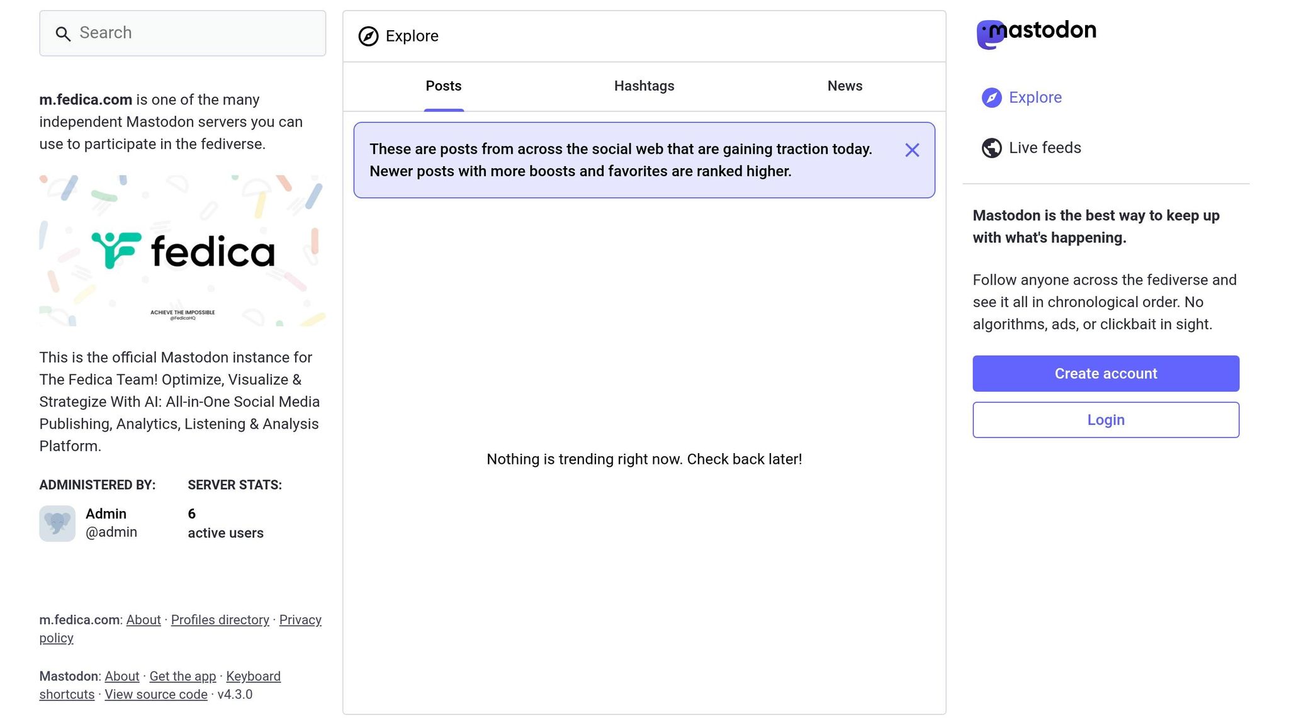Click the magnifying glass search icon
The width and height of the screenshot is (1289, 725).
(x=62, y=34)
